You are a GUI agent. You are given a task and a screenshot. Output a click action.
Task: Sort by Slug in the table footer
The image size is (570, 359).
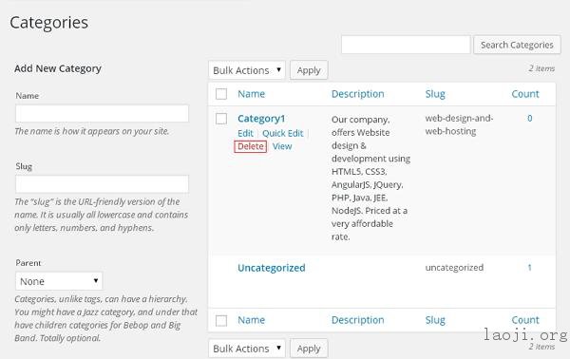point(435,320)
